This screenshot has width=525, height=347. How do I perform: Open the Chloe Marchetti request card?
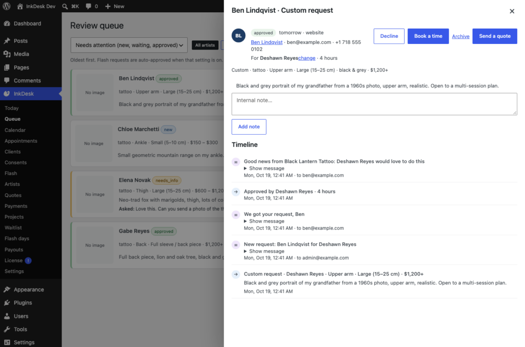pyautogui.click(x=147, y=143)
